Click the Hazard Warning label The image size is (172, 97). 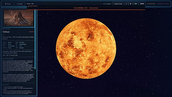33,6
